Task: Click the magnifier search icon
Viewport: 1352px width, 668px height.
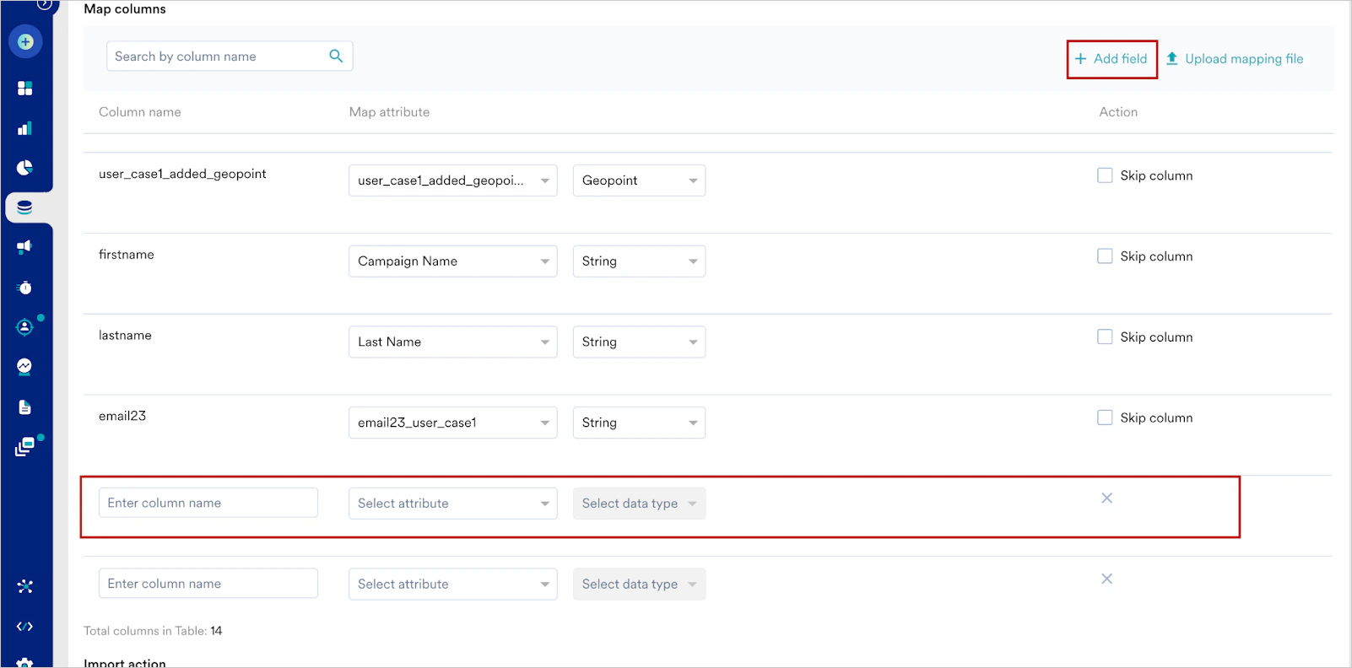Action: [x=336, y=56]
